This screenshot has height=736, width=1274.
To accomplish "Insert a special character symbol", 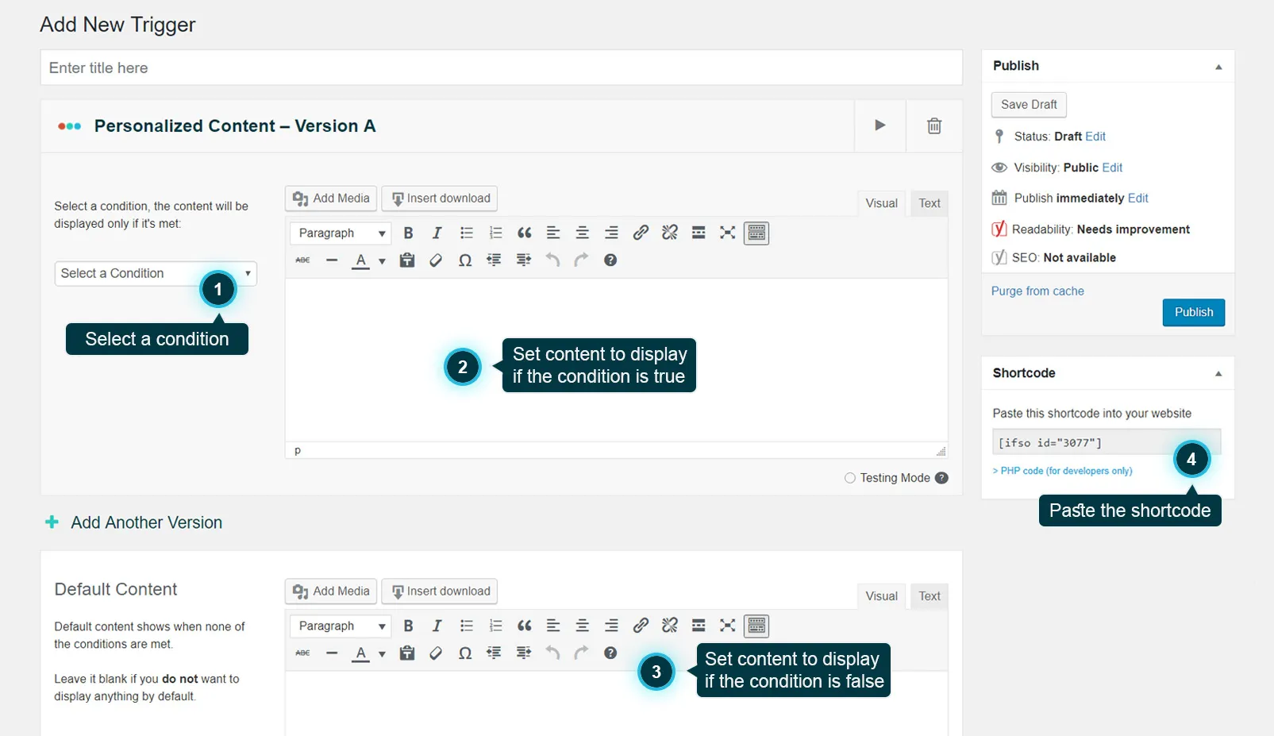I will [x=465, y=260].
